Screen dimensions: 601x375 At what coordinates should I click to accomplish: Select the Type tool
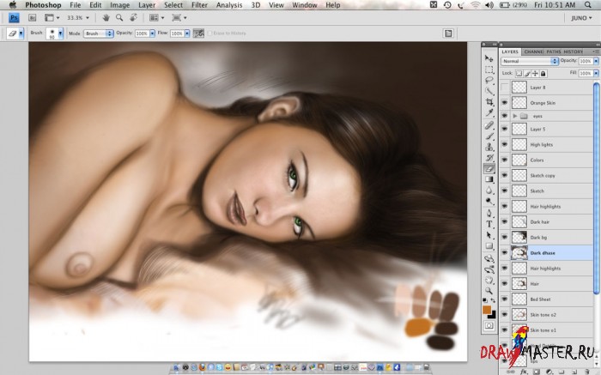click(x=489, y=224)
